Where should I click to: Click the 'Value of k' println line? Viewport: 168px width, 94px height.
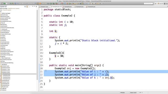[85, 78]
